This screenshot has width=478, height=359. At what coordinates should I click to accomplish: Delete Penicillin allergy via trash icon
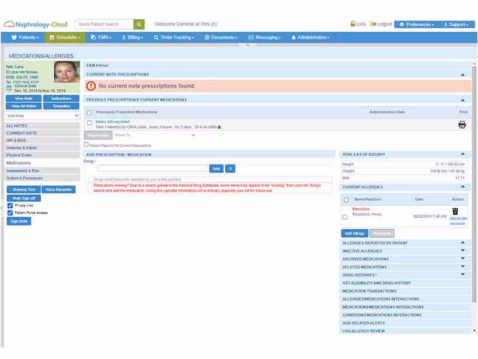pyautogui.click(x=455, y=211)
